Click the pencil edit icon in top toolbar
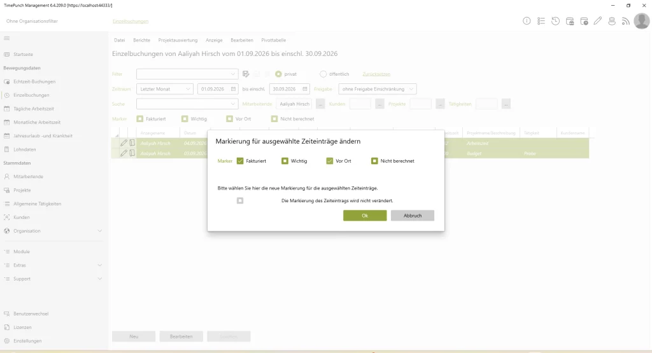Screen dimensions: 652x353 (597, 21)
